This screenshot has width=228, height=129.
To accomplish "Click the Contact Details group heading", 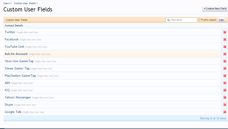I will click(x=14, y=25).
